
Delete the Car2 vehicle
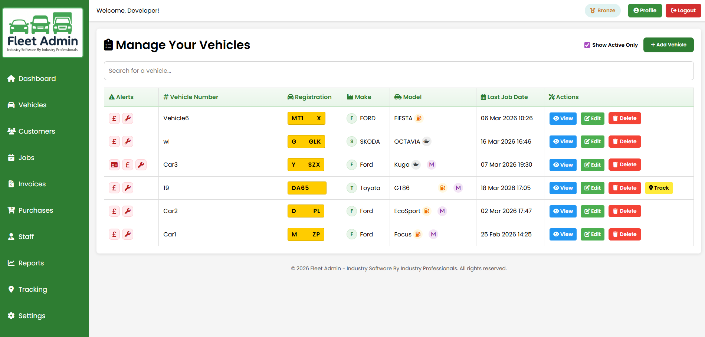point(625,211)
